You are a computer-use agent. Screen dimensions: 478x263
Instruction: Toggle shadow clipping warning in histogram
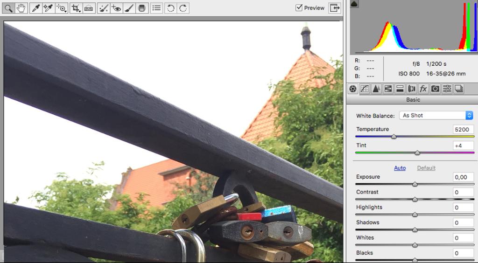tap(354, 4)
